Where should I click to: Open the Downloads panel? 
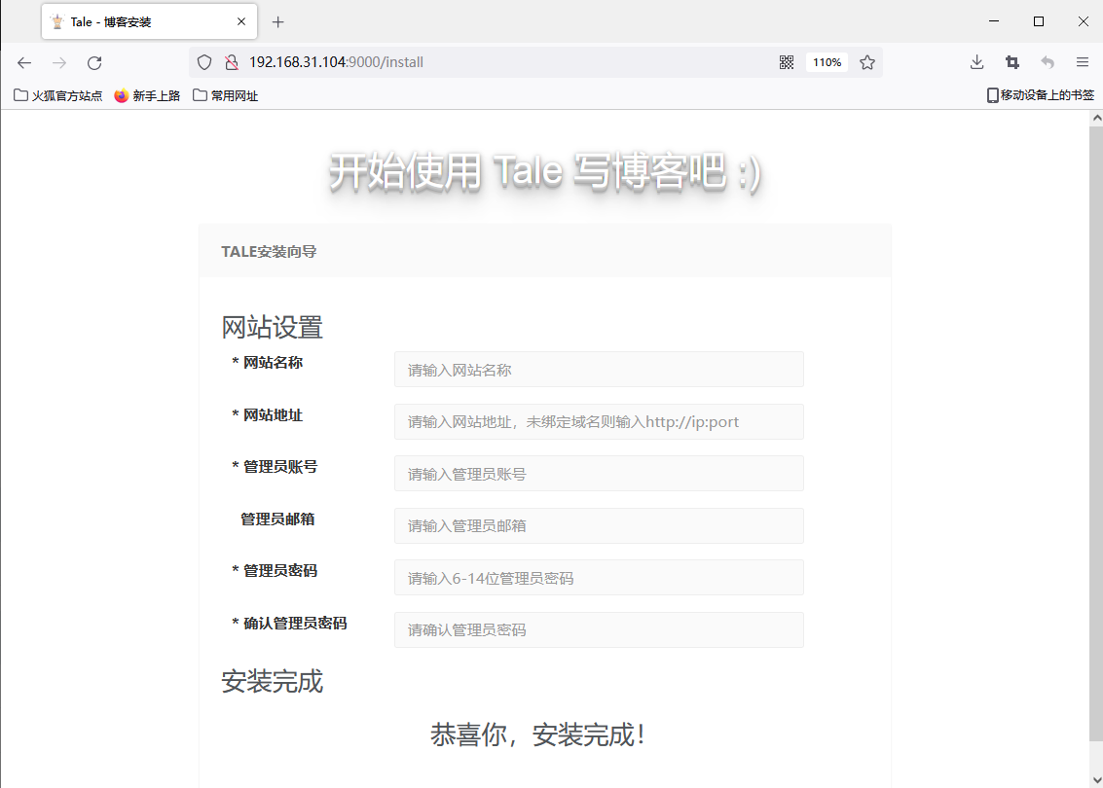coord(976,62)
